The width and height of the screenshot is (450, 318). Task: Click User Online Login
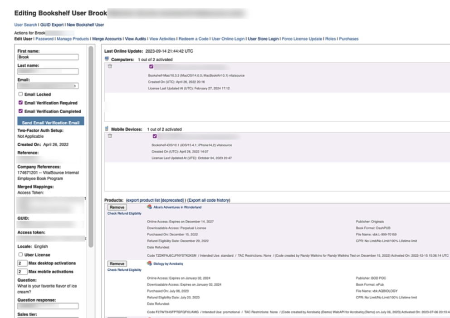coord(228,39)
